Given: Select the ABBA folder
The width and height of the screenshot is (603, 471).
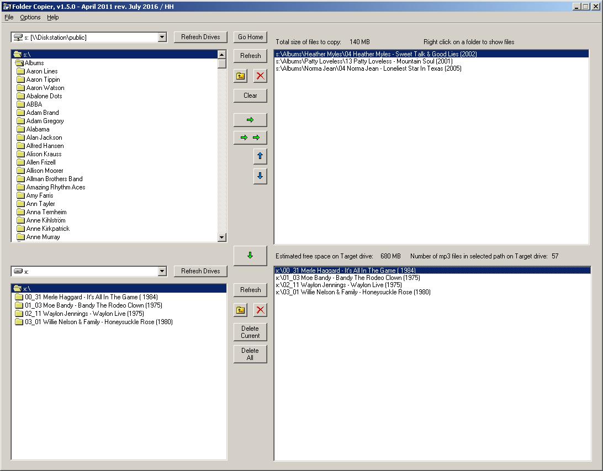Looking at the screenshot, I should 34,104.
